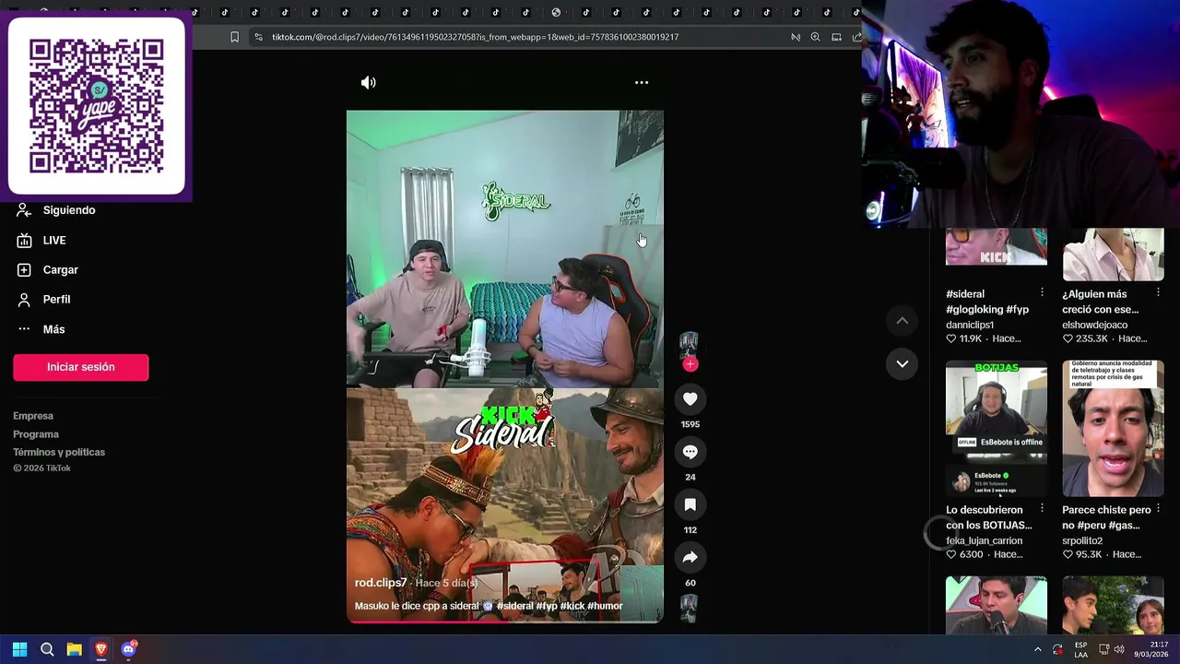This screenshot has width=1180, height=664.
Task: Click the ESP LAA language indicator
Action: pos(1080,649)
